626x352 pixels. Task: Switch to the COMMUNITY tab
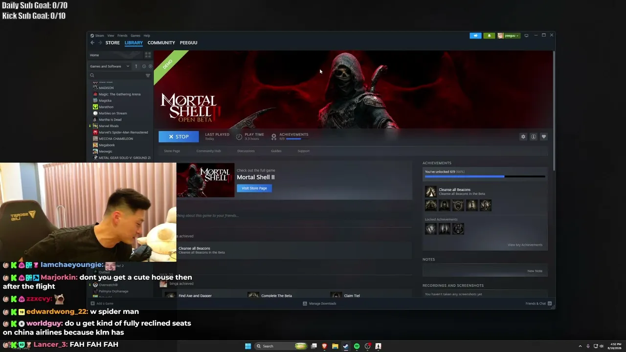[161, 43]
